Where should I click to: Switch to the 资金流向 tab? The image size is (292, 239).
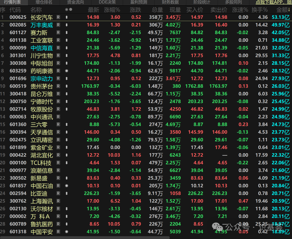point(75,2)
